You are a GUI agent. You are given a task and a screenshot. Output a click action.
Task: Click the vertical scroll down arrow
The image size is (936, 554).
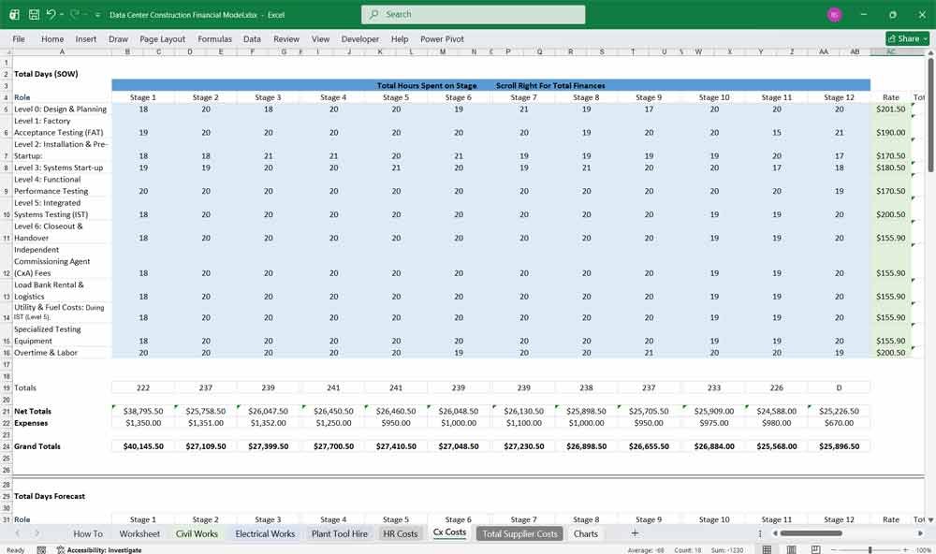click(930, 520)
